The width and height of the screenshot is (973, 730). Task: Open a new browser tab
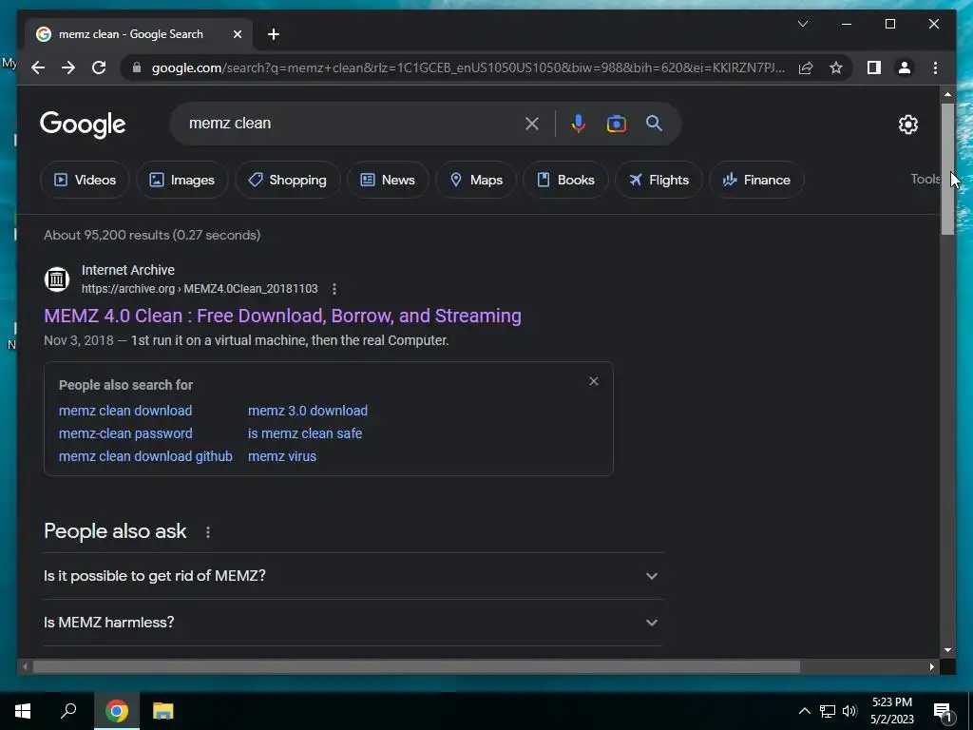[274, 34]
